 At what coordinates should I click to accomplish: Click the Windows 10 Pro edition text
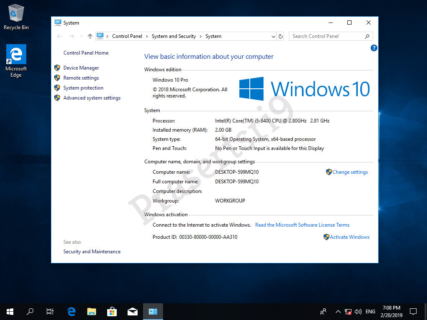[170, 80]
